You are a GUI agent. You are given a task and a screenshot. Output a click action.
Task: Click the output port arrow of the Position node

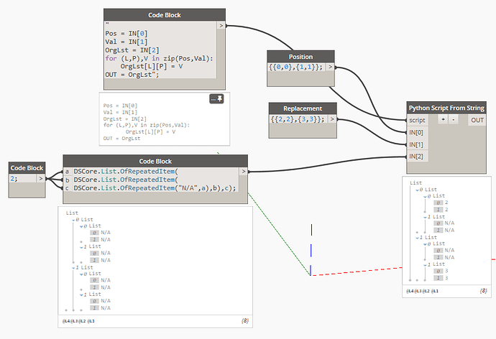coord(330,68)
